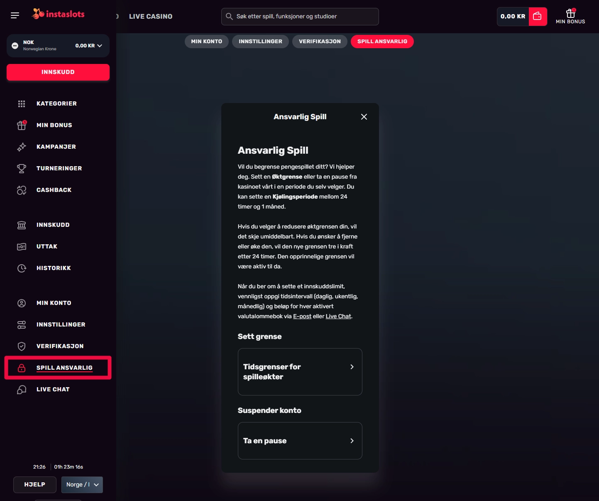Image resolution: width=599 pixels, height=501 pixels.
Task: Open the Norge language dropdown
Action: coord(82,485)
